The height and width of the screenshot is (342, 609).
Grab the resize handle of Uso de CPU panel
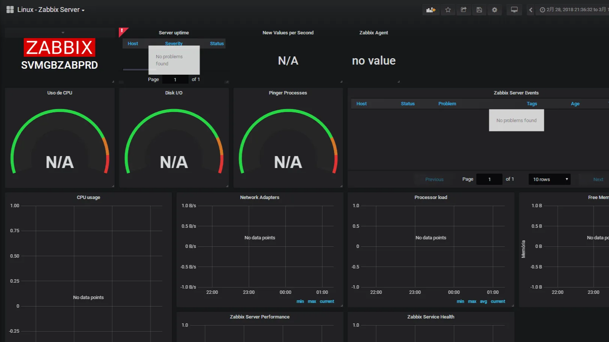tap(113, 186)
